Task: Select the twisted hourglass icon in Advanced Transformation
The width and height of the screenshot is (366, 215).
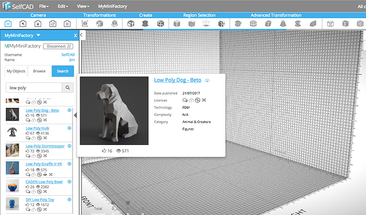Action: [x=298, y=24]
